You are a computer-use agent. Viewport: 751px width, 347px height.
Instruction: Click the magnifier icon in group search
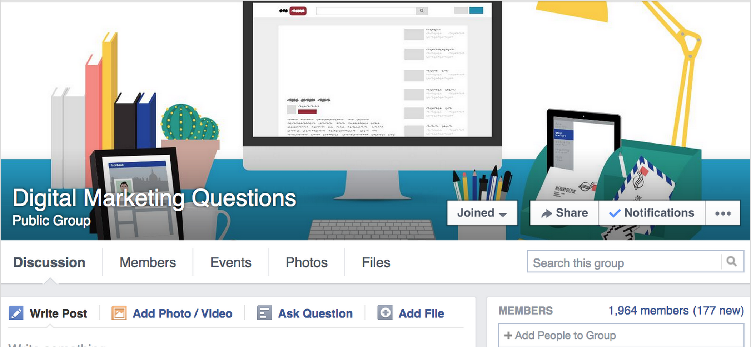coord(732,262)
